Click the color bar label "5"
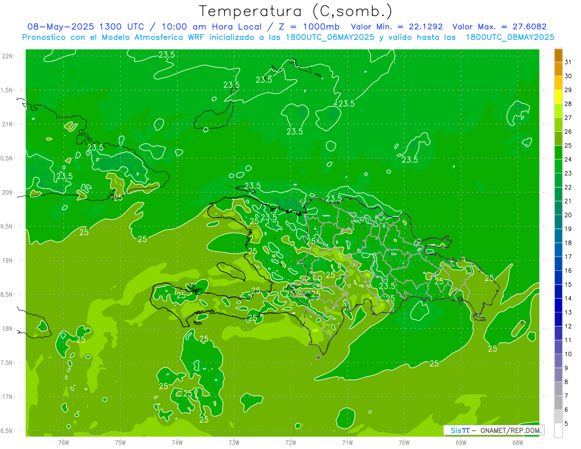 click(566, 423)
